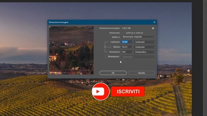Click the Larghezza value field
207x116 pixels.
click(127, 42)
